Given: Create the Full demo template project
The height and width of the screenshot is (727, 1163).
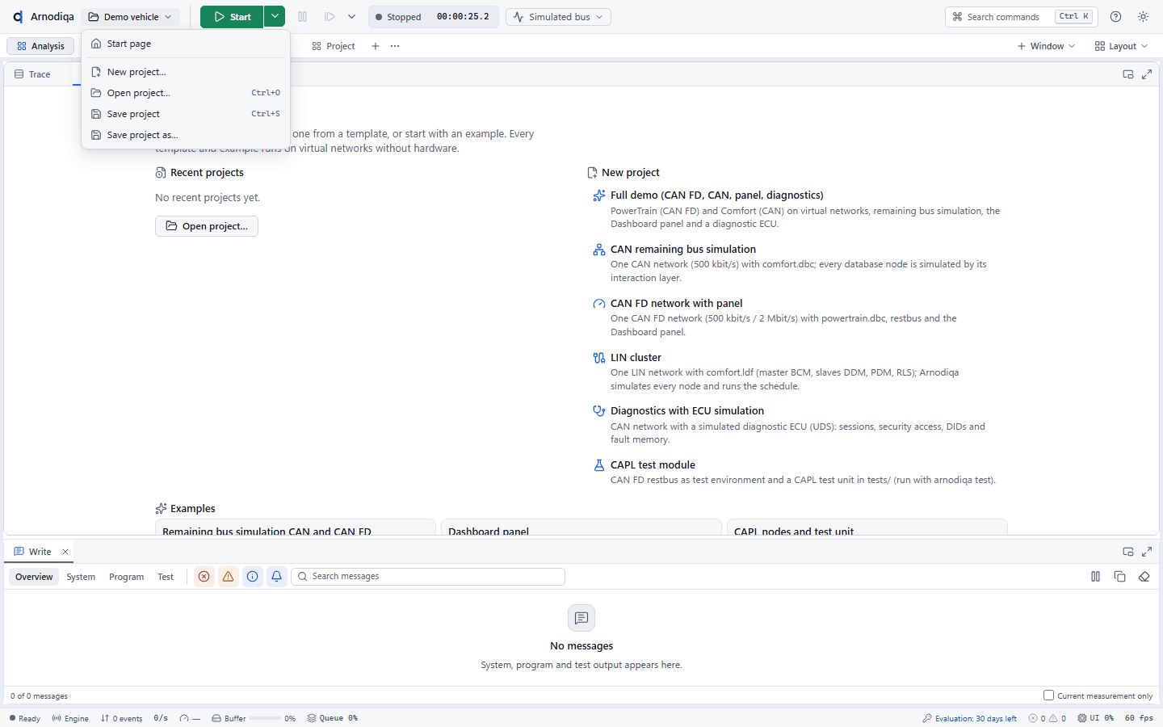Looking at the screenshot, I should click(x=796, y=209).
